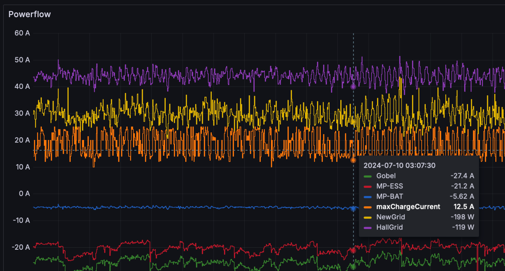
Task: Click the blue MP-BAT data point on crosshair
Action: click(x=353, y=209)
